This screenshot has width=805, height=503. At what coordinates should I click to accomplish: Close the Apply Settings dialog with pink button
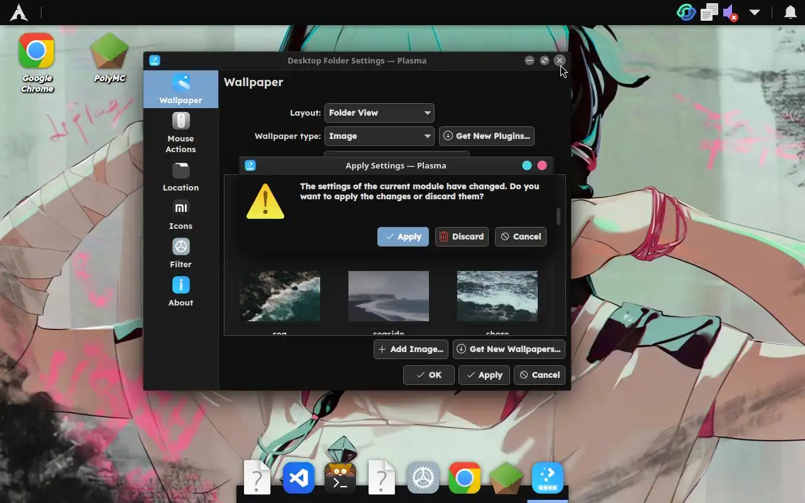(x=542, y=165)
